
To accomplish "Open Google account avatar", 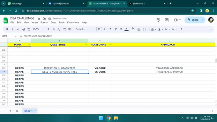I will coord(211,20).
